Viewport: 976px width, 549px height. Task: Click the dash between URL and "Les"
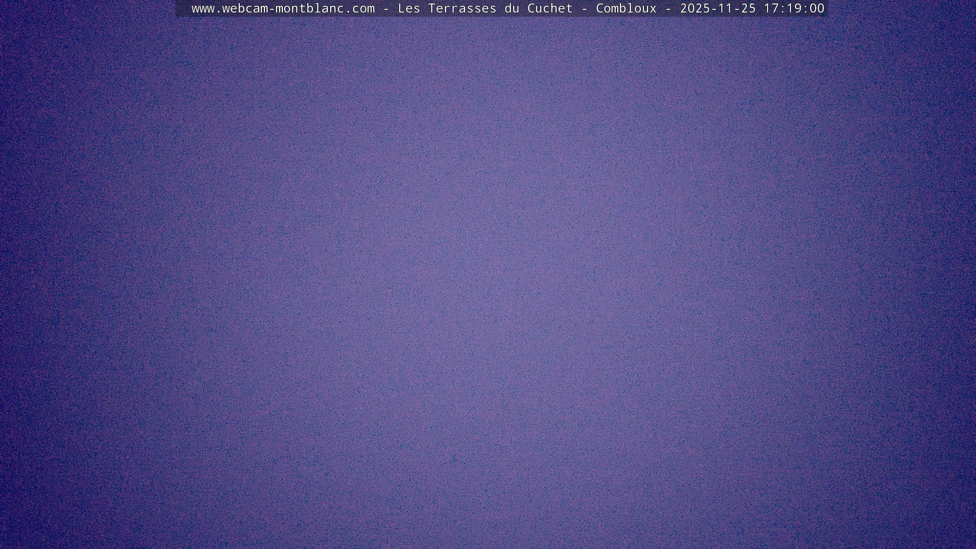386,8
